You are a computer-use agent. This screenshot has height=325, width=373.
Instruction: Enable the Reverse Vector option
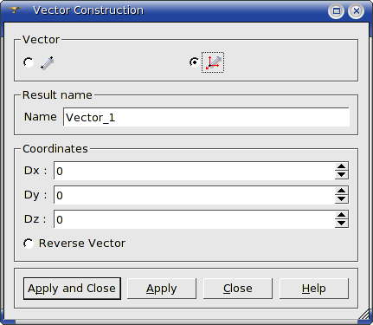tap(29, 244)
